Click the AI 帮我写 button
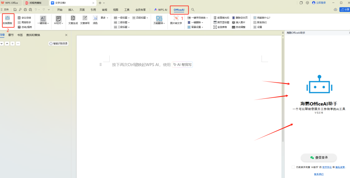The height and width of the screenshot is (178, 350). click(182, 65)
